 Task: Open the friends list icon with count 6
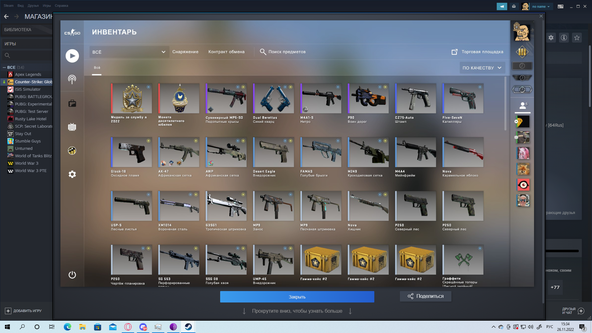point(523,106)
